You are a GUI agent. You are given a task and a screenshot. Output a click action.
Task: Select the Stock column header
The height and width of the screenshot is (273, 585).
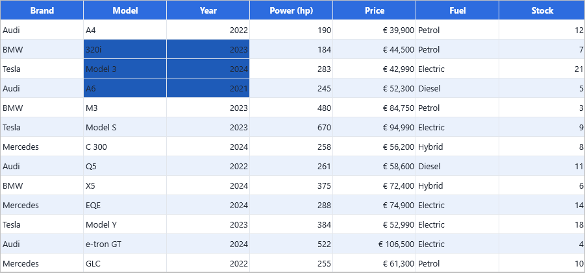542,10
